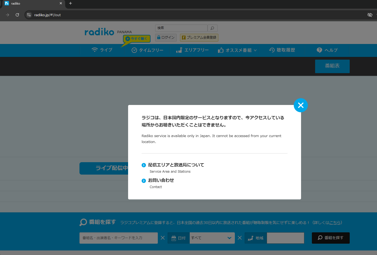Click the 地域 region input field
The image size is (377, 255).
[x=285, y=238]
